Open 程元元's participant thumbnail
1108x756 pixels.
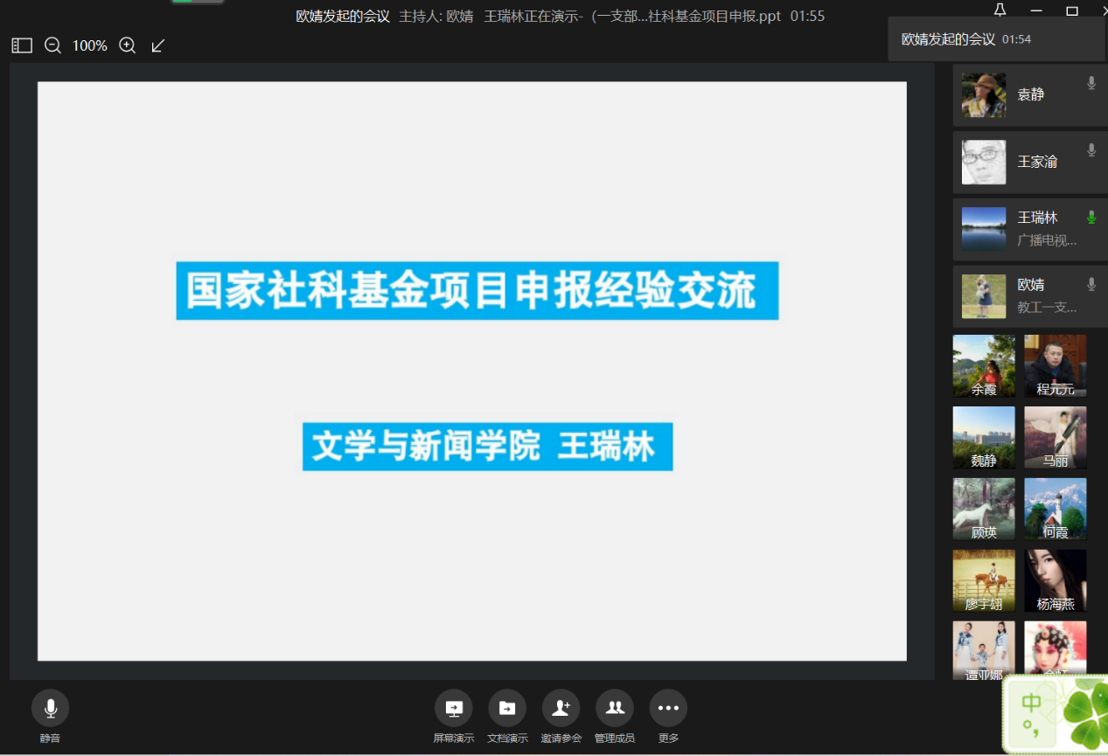(x=1055, y=365)
